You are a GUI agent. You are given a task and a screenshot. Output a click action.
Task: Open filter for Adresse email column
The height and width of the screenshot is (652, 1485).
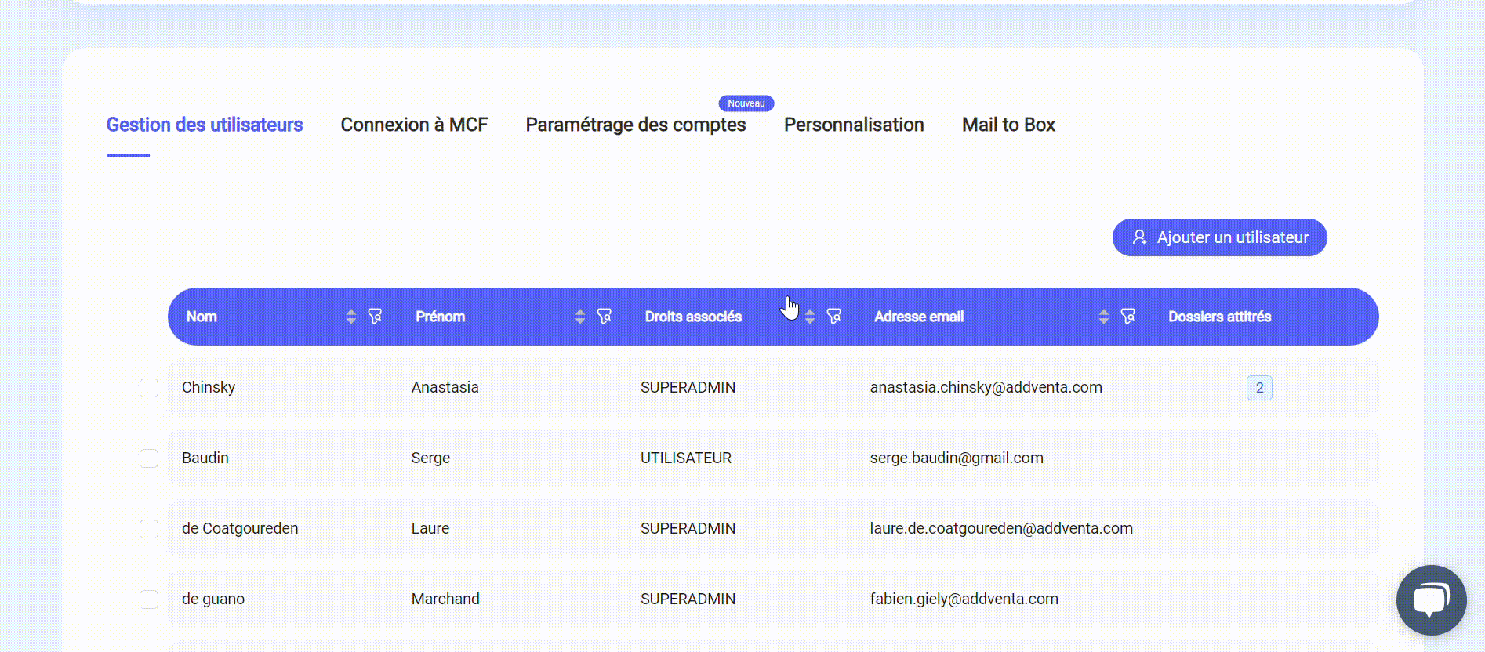pyautogui.click(x=1127, y=317)
